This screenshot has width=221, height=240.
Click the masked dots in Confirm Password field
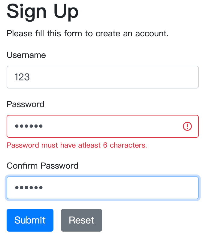(x=29, y=188)
